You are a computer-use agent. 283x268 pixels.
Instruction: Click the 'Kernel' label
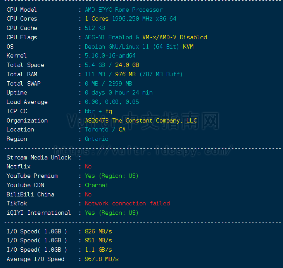click(x=17, y=56)
